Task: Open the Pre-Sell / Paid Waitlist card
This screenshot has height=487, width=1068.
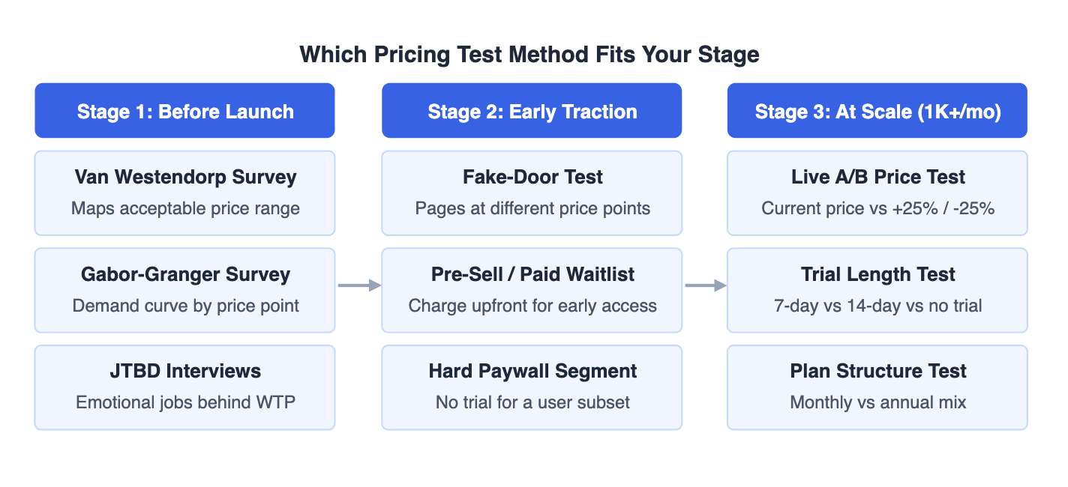Action: [x=532, y=290]
